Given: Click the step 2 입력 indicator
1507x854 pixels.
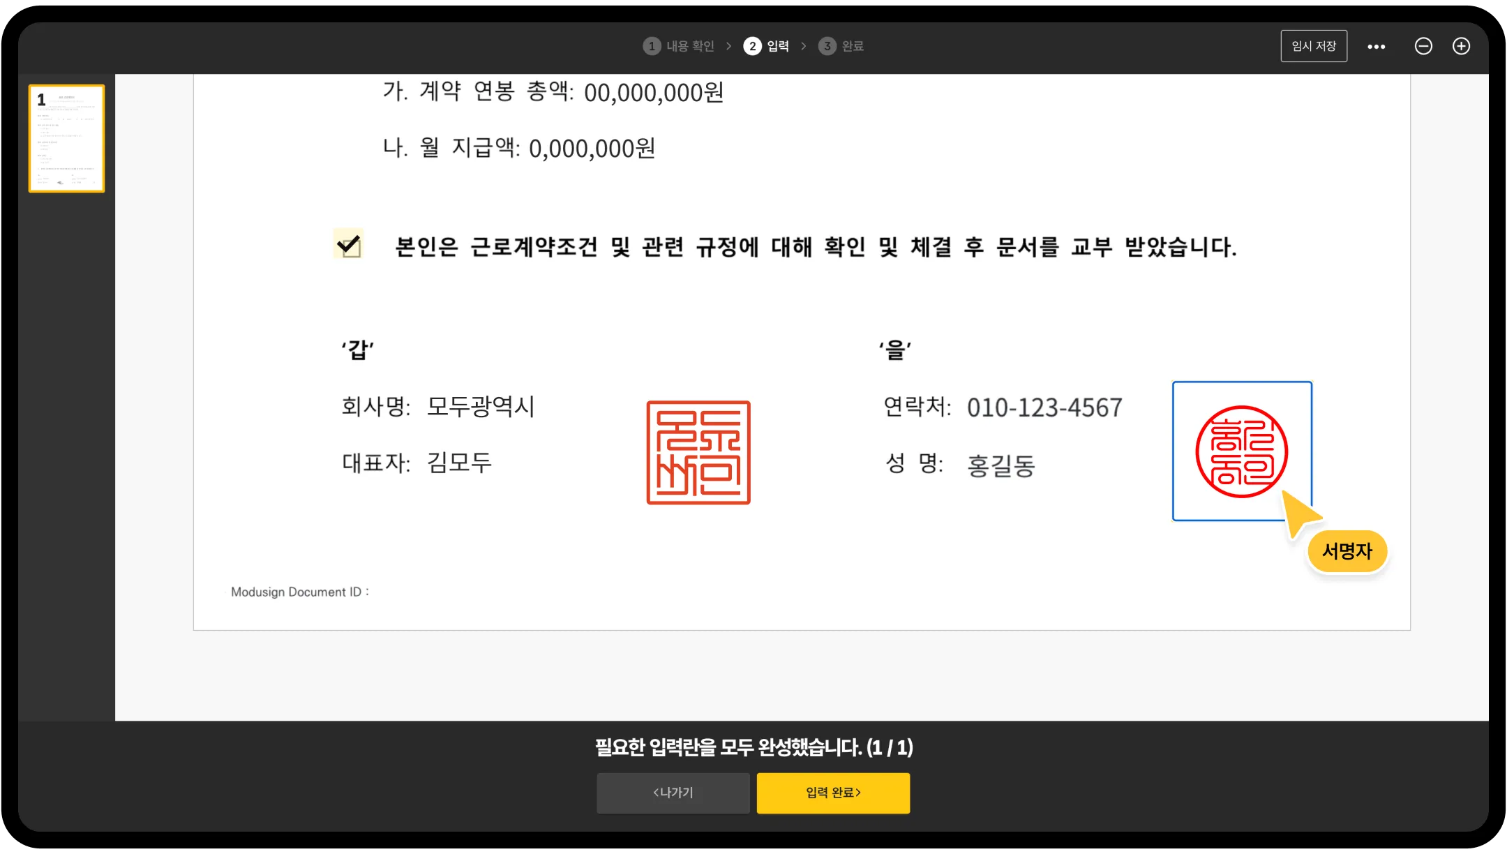Looking at the screenshot, I should click(x=767, y=45).
